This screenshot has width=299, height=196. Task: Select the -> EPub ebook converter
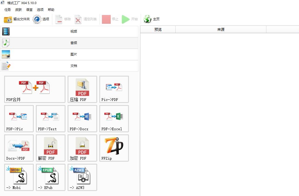click(51, 177)
